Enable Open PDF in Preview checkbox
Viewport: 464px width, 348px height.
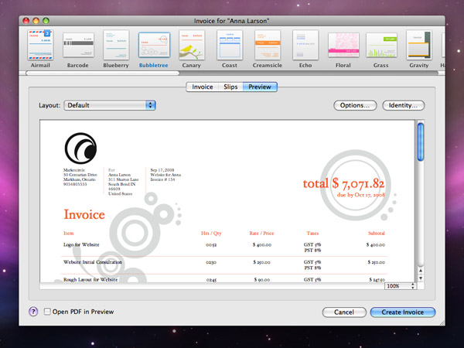coord(47,312)
